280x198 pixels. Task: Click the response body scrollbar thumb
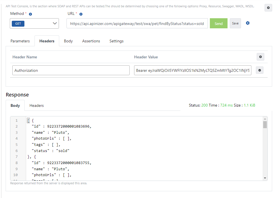(265, 125)
